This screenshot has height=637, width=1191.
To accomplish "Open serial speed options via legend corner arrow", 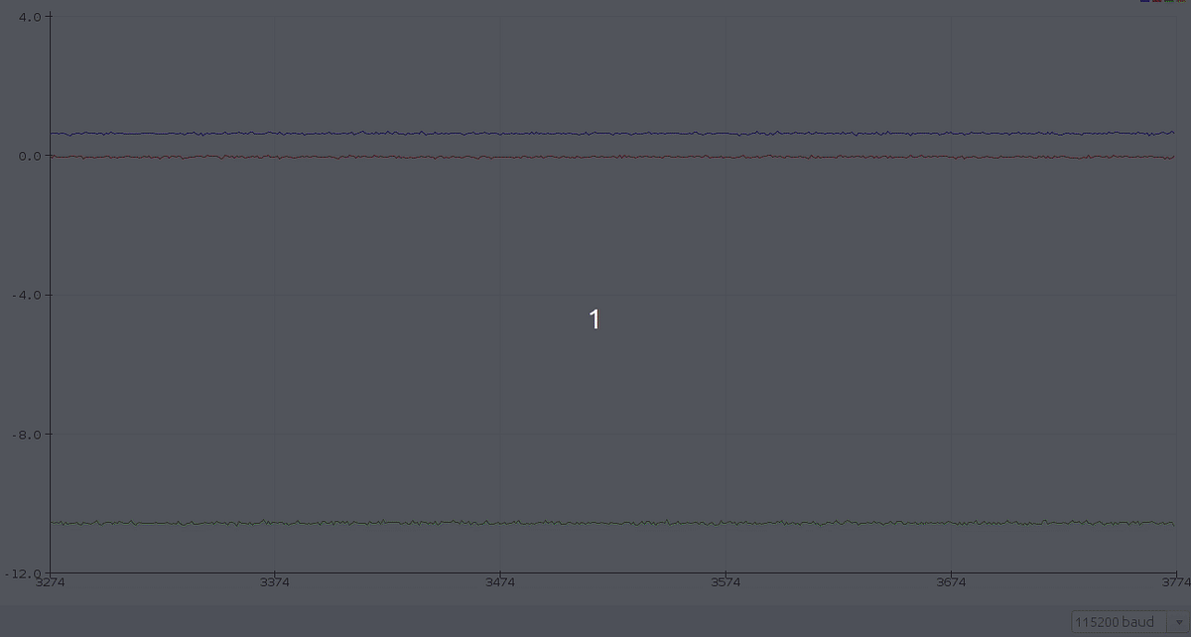I will click(x=1177, y=620).
